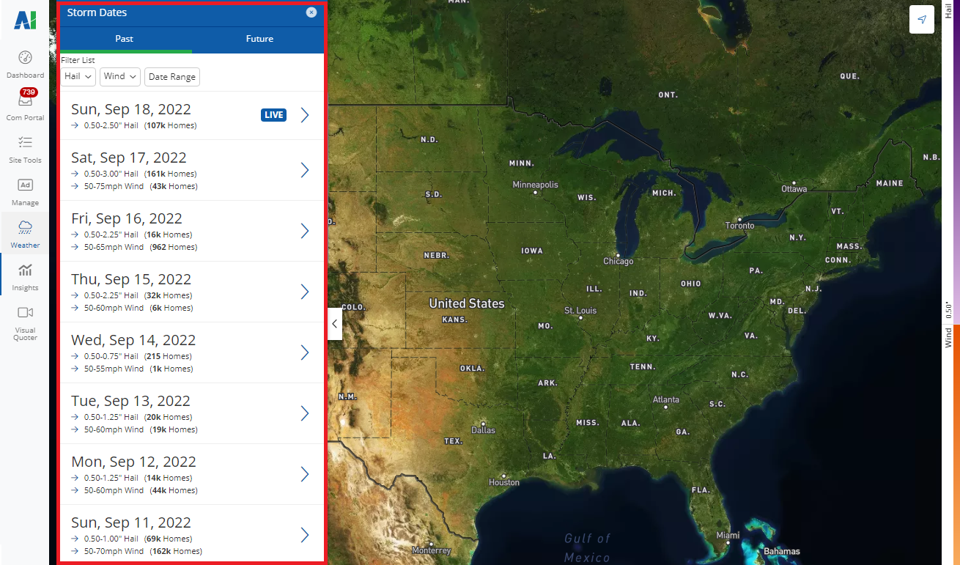Close the Storm Dates panel
The image size is (960, 565).
(311, 12)
